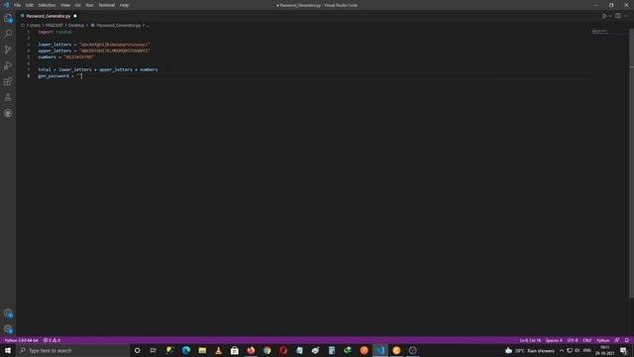
Task: Open VLC media player from taskbar
Action: coord(218,350)
